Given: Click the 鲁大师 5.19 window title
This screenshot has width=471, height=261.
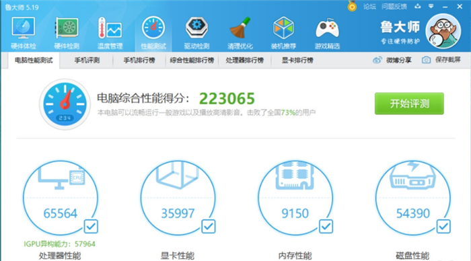Looking at the screenshot, I should 22,7.
